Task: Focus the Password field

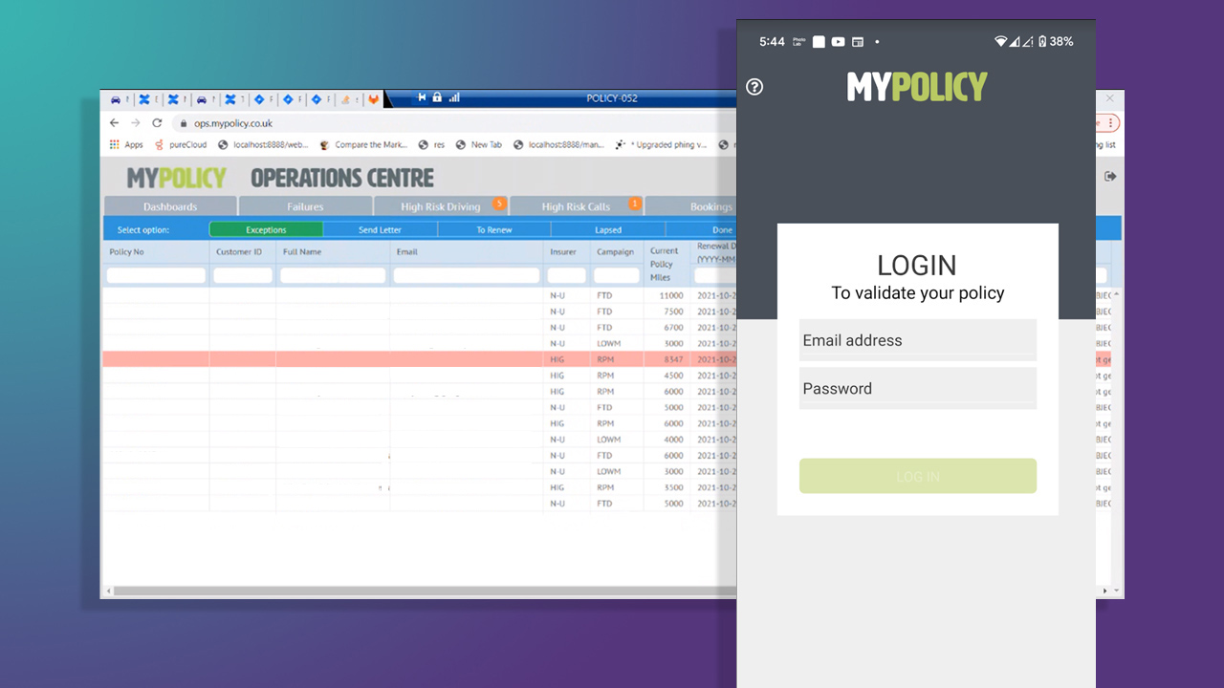Action: (x=917, y=389)
